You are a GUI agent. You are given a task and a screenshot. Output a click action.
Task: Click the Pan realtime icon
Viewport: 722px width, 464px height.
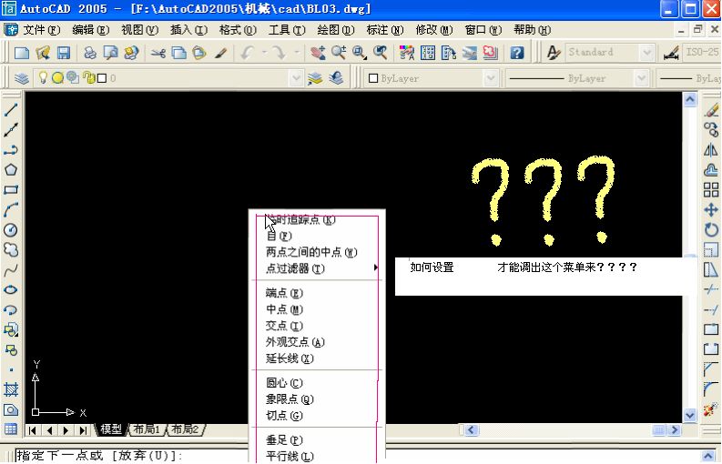click(318, 53)
